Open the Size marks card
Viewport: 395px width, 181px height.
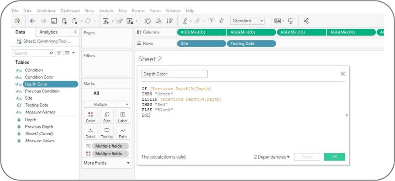(x=106, y=117)
